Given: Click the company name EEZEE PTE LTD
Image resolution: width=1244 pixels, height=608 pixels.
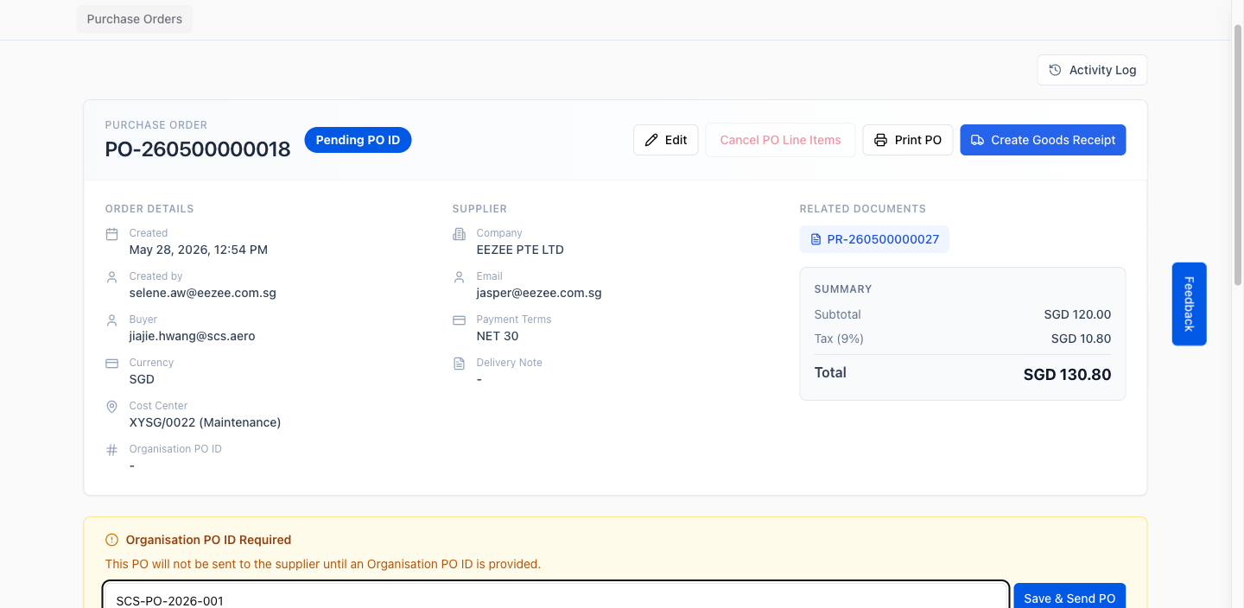Looking at the screenshot, I should (520, 250).
